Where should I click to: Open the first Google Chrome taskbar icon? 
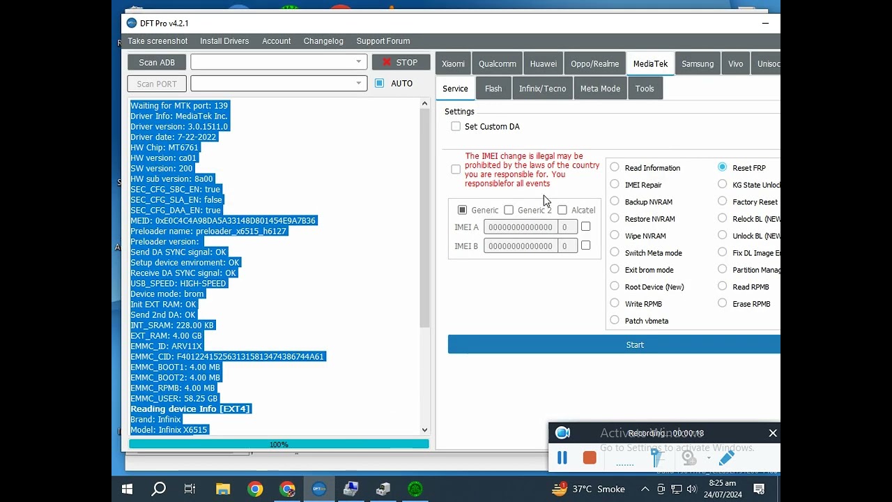255,489
